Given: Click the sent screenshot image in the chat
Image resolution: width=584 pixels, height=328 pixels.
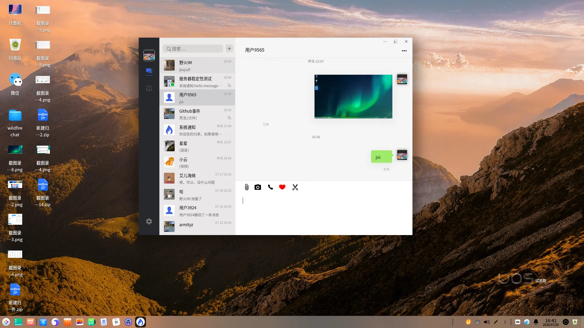Looking at the screenshot, I should click(353, 96).
